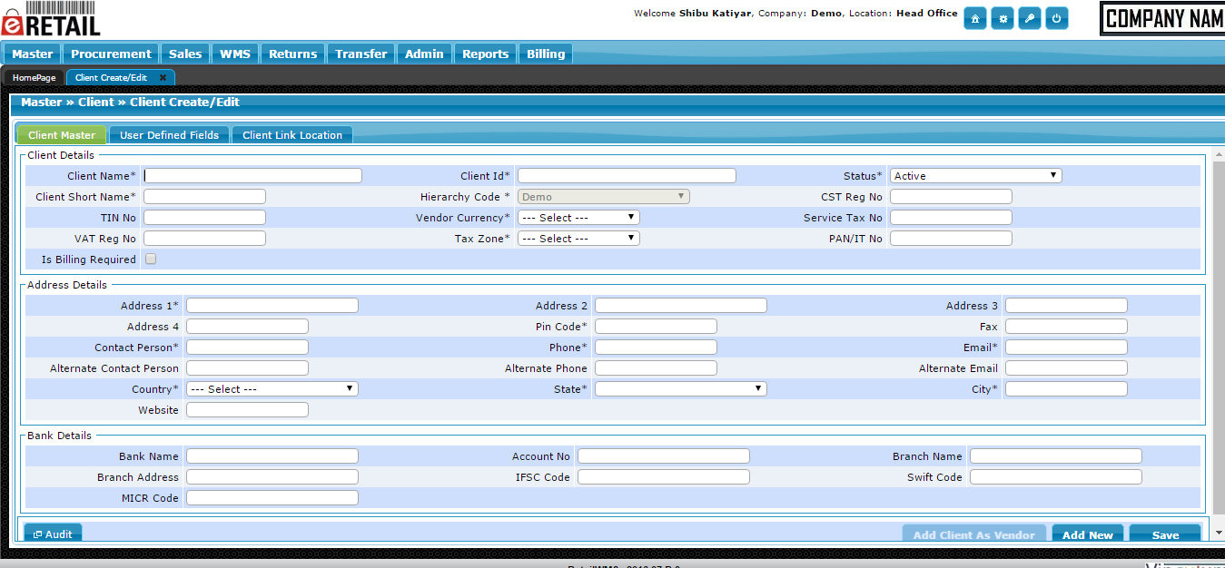
Task: Open the Admin menu
Action: [x=424, y=54]
